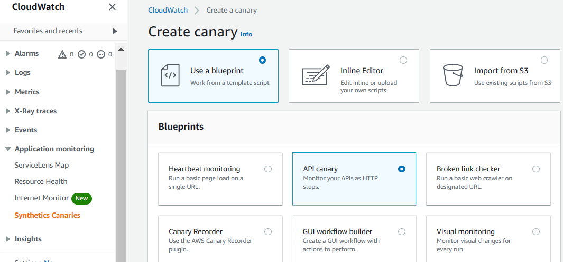Choose the Inline Editor radio option
Viewport: 563px width, 262px height.
(403, 60)
